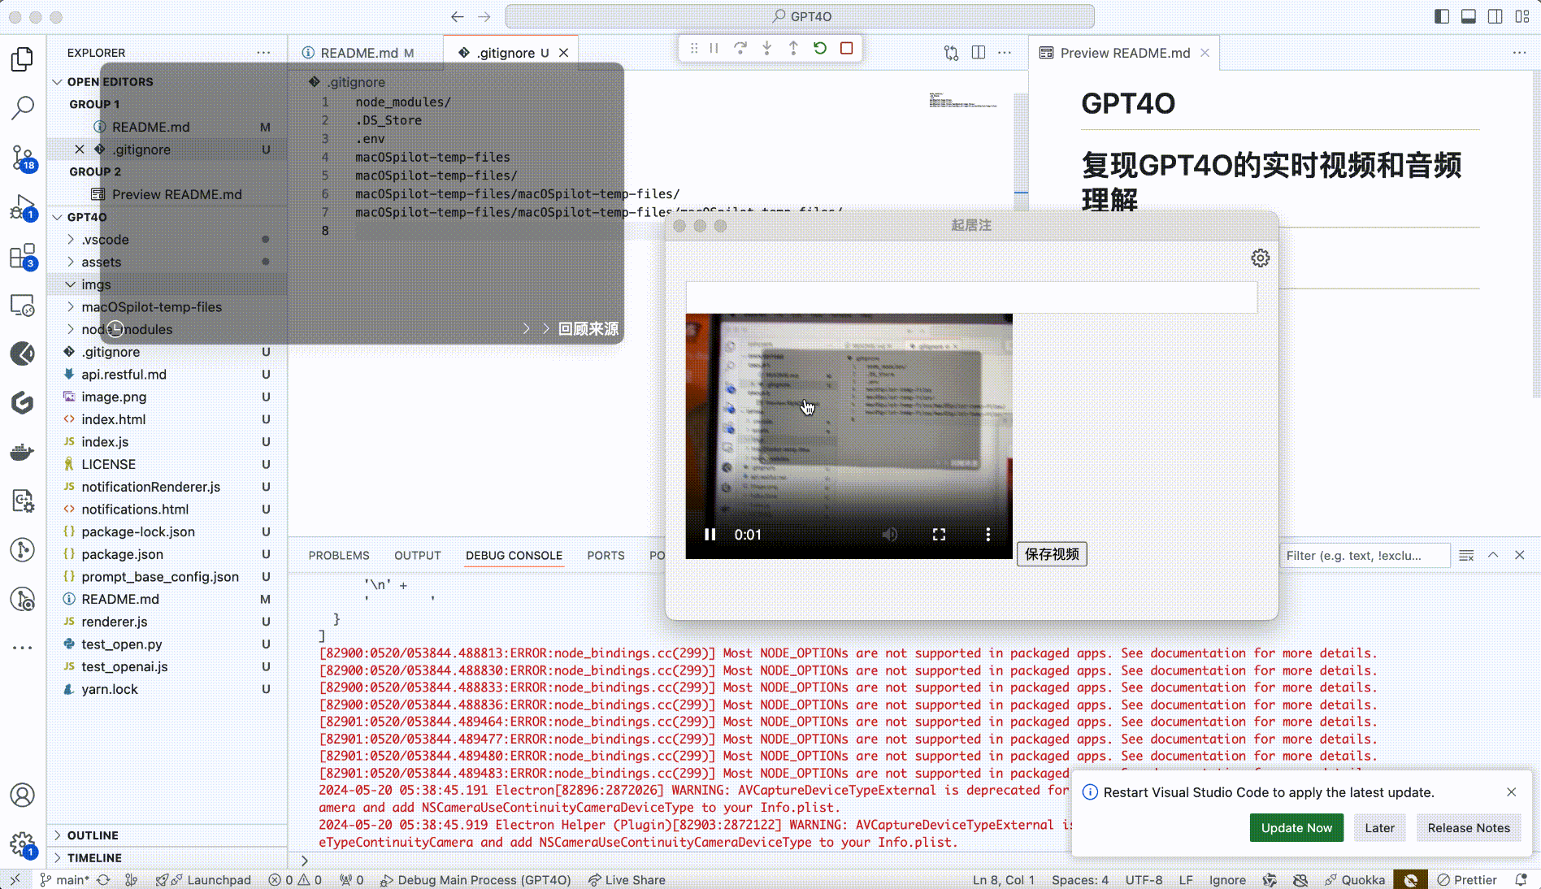The image size is (1541, 889).
Task: Clear the debug console output
Action: [x=1466, y=556]
